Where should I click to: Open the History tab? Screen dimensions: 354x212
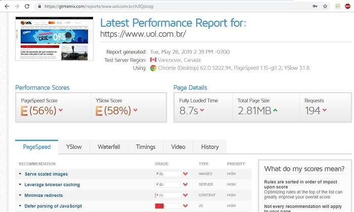(x=210, y=147)
